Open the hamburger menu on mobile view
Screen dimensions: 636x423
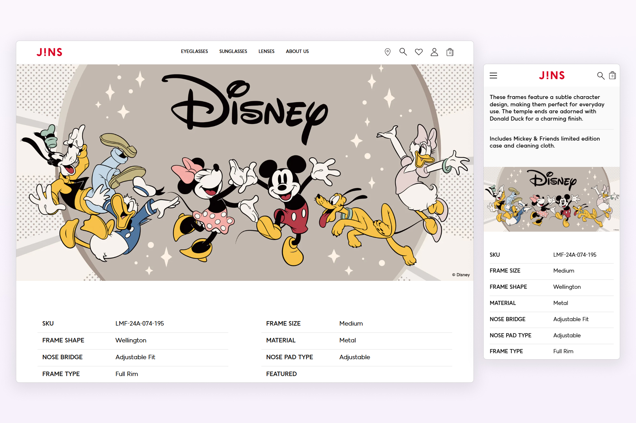pyautogui.click(x=493, y=76)
